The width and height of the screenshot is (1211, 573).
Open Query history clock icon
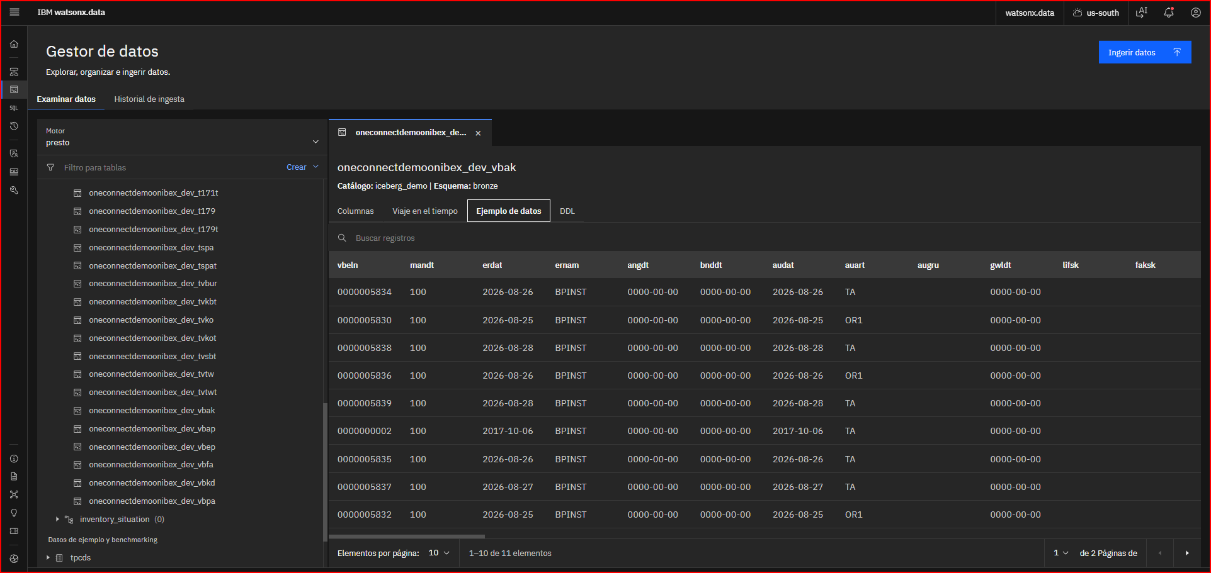(x=14, y=126)
